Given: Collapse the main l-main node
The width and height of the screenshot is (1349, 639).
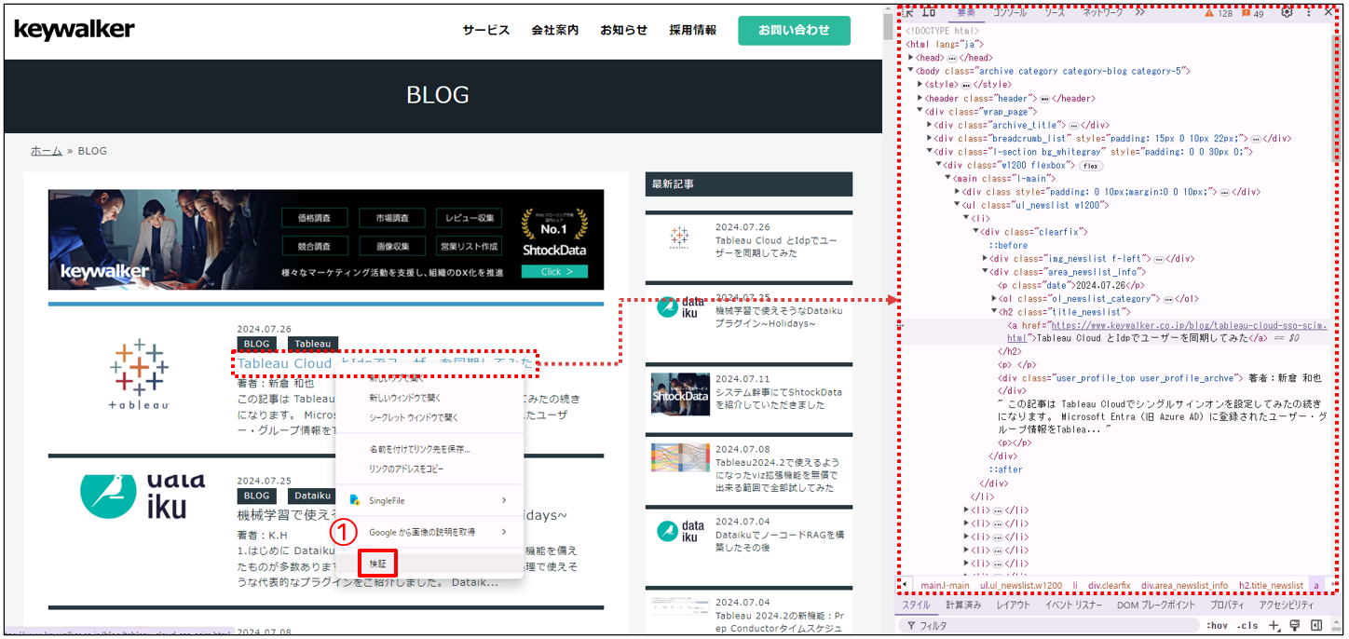Looking at the screenshot, I should click(948, 178).
